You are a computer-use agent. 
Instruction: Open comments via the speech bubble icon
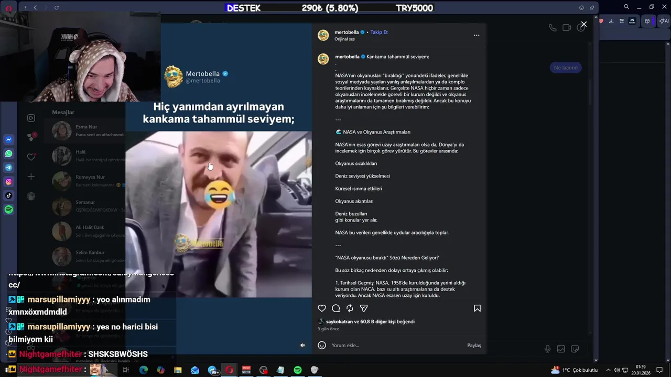[x=336, y=308]
